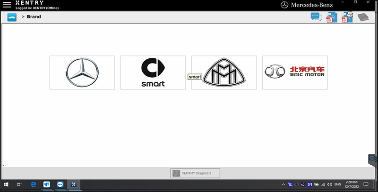Click the XENTRY Diagnosis button

pos(195,173)
